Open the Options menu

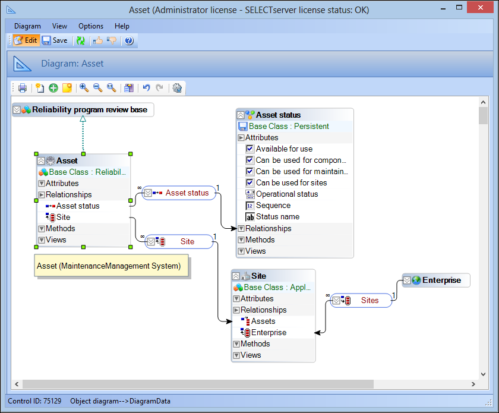click(91, 26)
